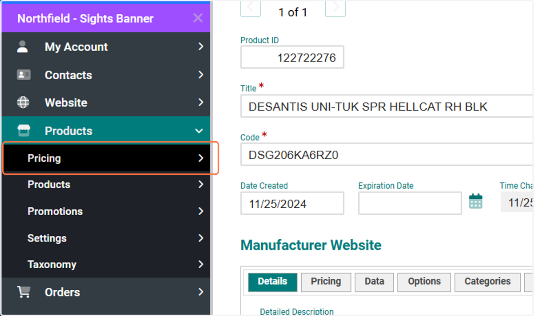This screenshot has height=316, width=534.
Task: Click the My Account person icon
Action: pyautogui.click(x=23, y=47)
